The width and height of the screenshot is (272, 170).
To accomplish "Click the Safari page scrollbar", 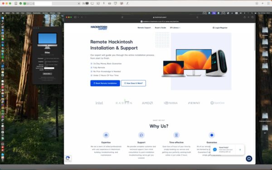I will click(255, 37).
